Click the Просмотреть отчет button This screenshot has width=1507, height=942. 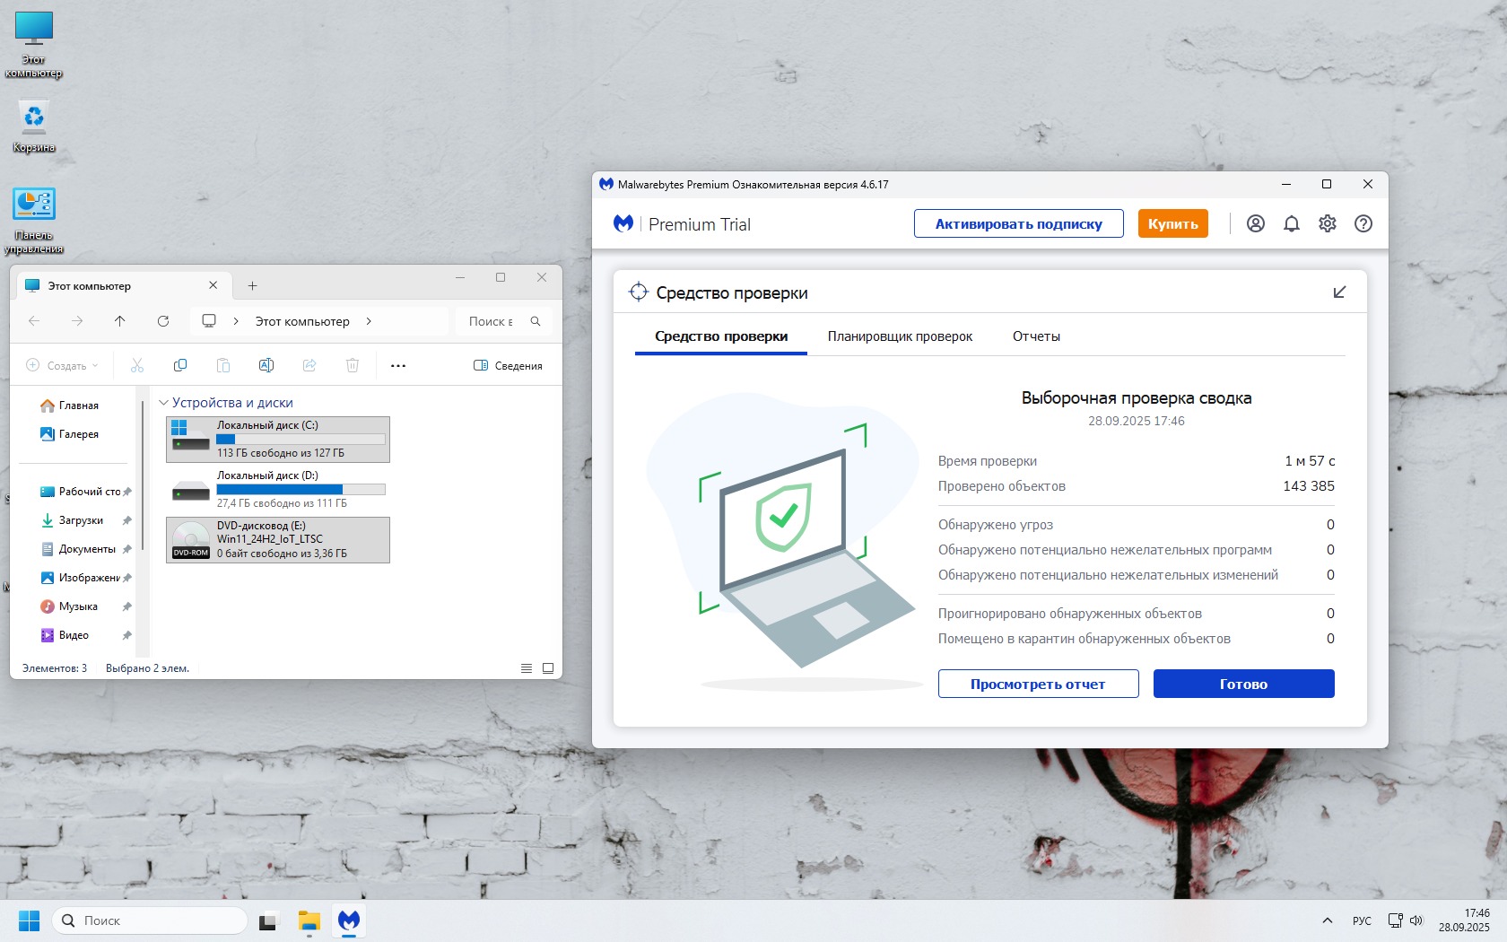point(1038,684)
